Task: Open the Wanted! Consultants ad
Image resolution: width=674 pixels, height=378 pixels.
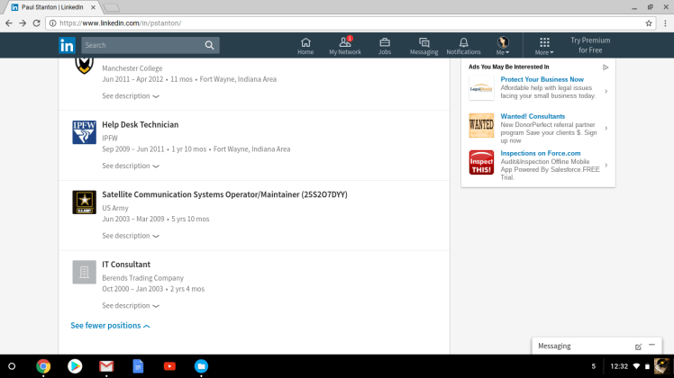Action: [533, 116]
